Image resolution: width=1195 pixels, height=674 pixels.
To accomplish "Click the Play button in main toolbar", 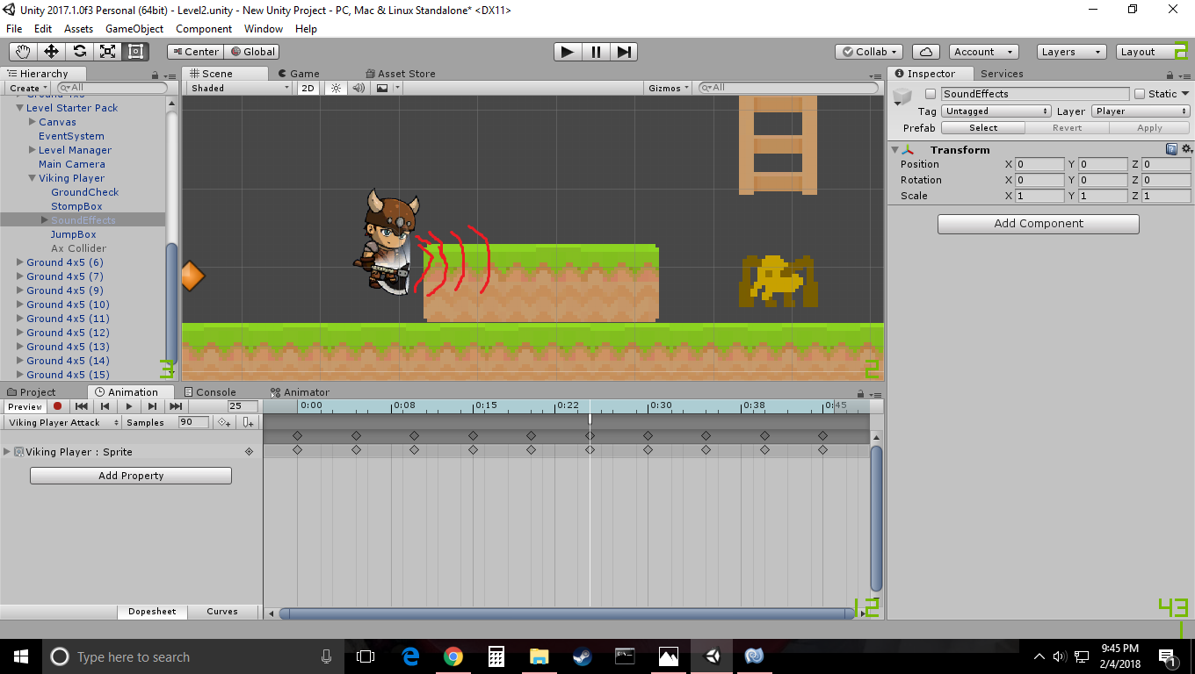I will [568, 52].
